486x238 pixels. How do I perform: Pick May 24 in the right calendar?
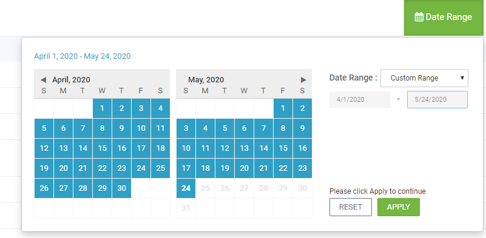186,188
